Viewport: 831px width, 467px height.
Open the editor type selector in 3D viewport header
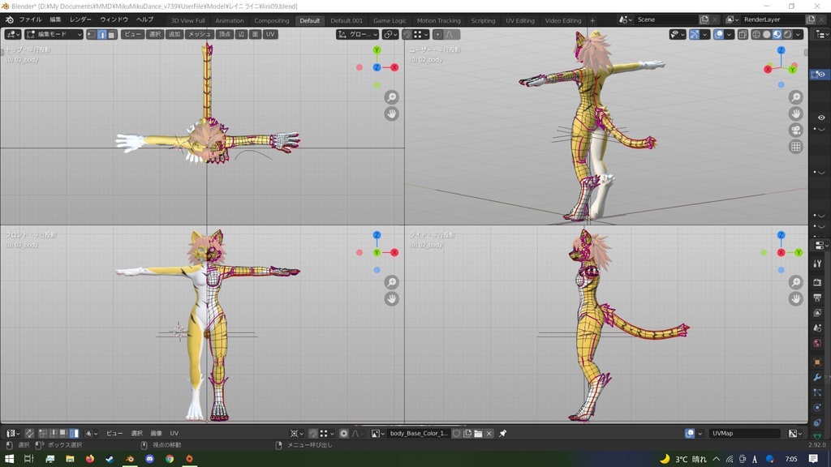(x=13, y=34)
